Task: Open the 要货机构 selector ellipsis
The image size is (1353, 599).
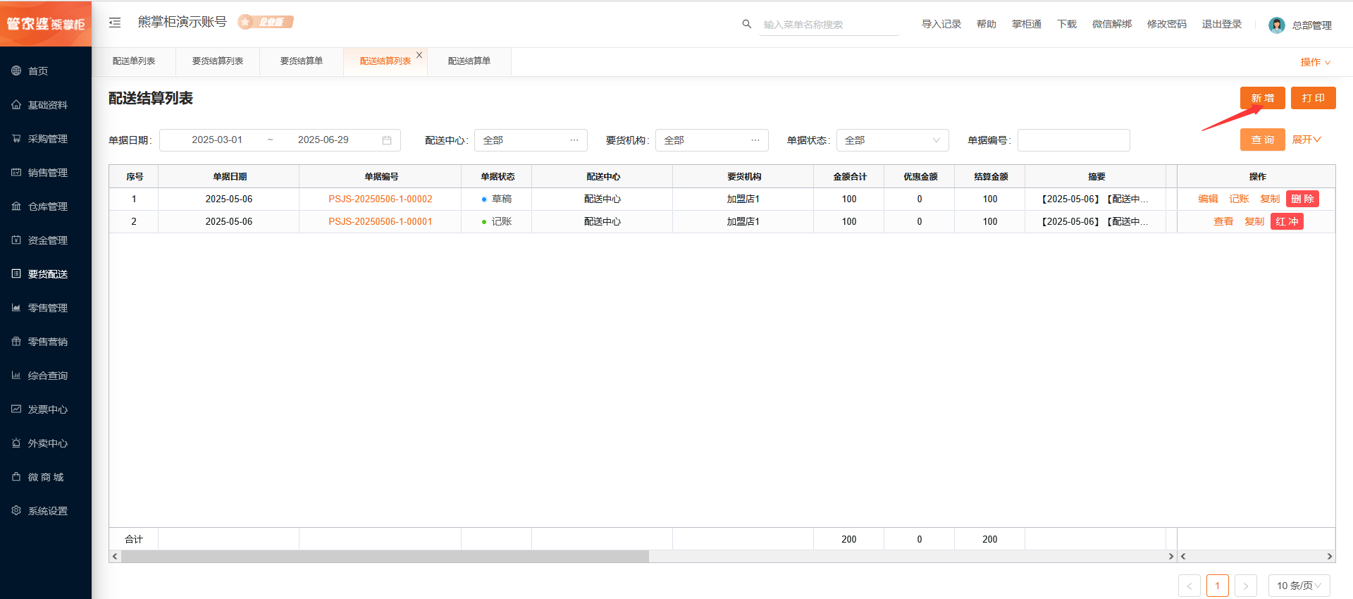Action: (x=755, y=140)
